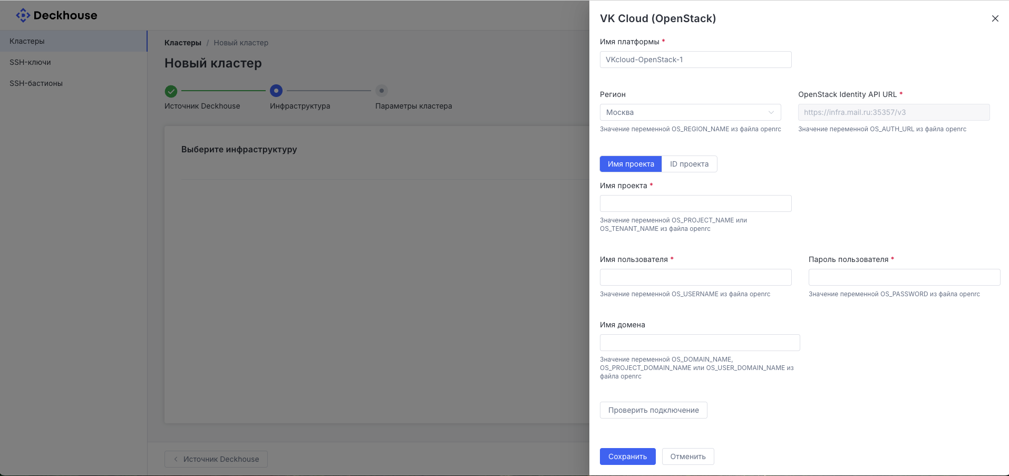Switch to the ID проекта tab
The height and width of the screenshot is (476, 1009).
(x=689, y=164)
